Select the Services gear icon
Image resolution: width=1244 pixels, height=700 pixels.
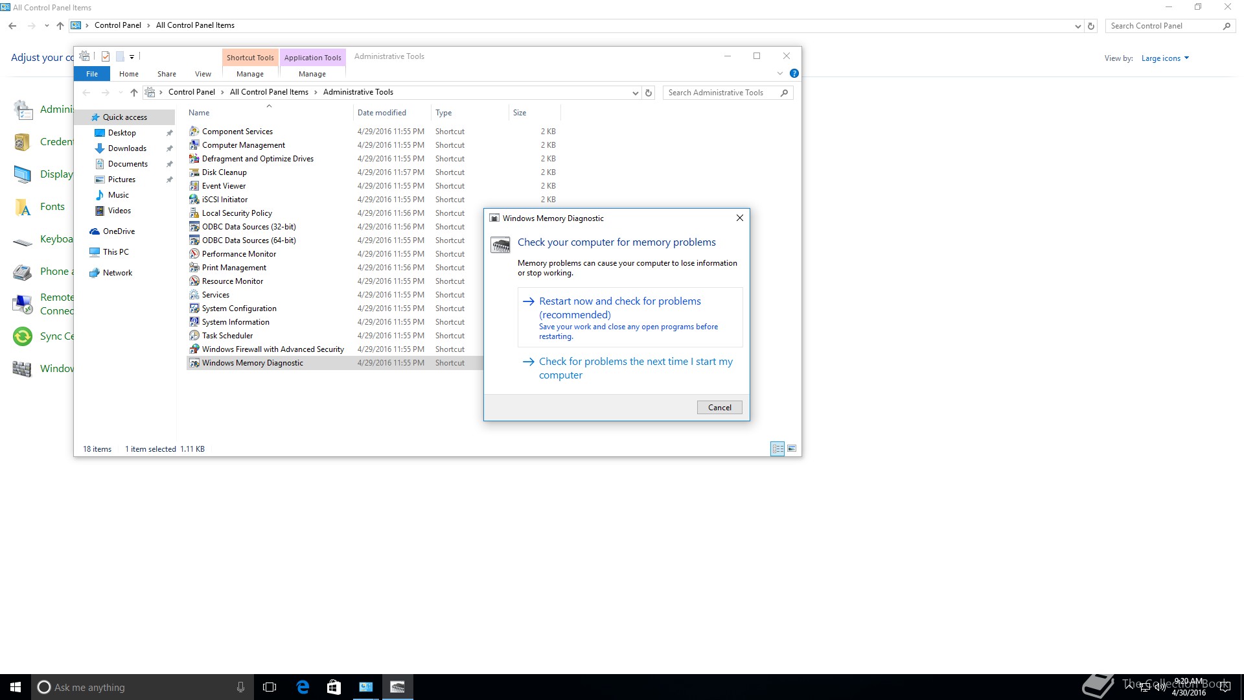[x=194, y=295]
